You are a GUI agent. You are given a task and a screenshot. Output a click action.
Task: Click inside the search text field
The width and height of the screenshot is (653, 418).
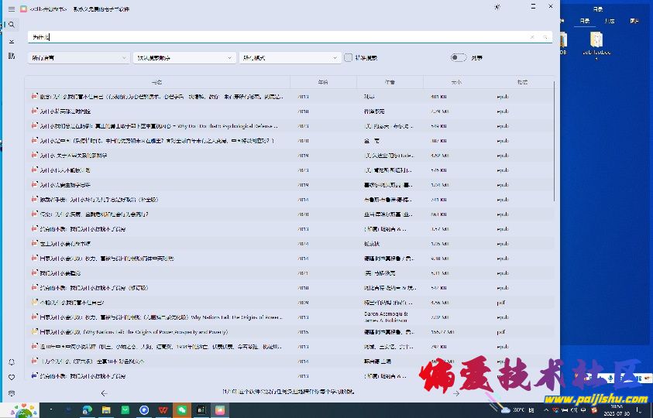[279, 36]
